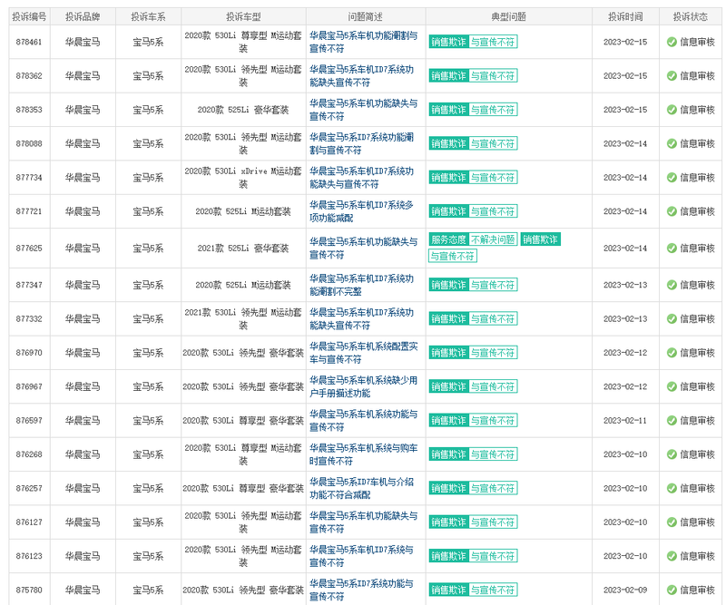Click complaint number 878461
Image resolution: width=726 pixels, height=605 pixels.
[x=29, y=42]
